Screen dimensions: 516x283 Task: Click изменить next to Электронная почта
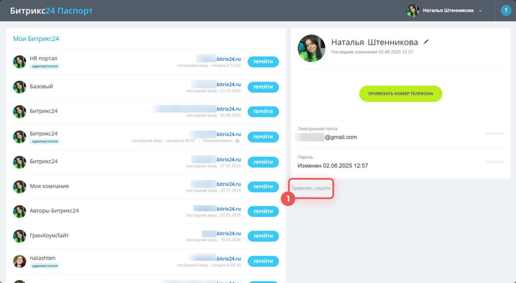tap(495, 133)
